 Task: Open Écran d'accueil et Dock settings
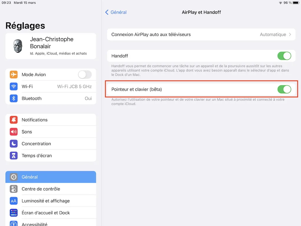coord(51,213)
